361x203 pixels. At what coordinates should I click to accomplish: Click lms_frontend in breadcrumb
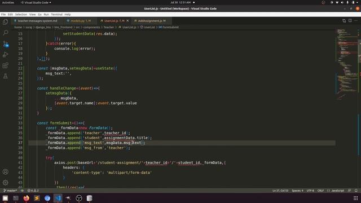[x=63, y=27]
